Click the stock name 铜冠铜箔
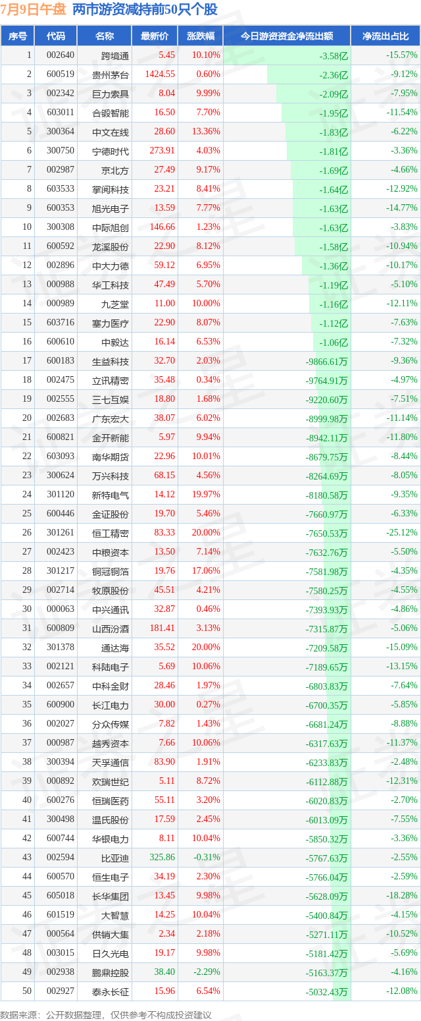Image resolution: width=421 pixels, height=1021 pixels. (111, 571)
